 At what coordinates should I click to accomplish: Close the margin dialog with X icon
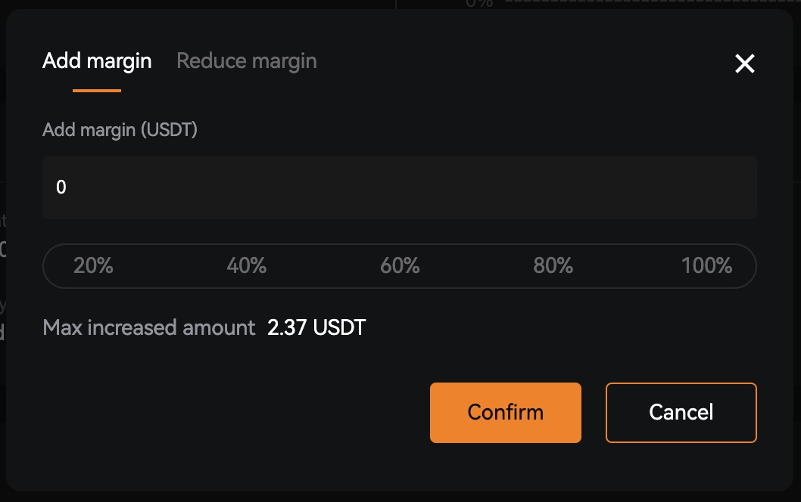click(x=744, y=64)
